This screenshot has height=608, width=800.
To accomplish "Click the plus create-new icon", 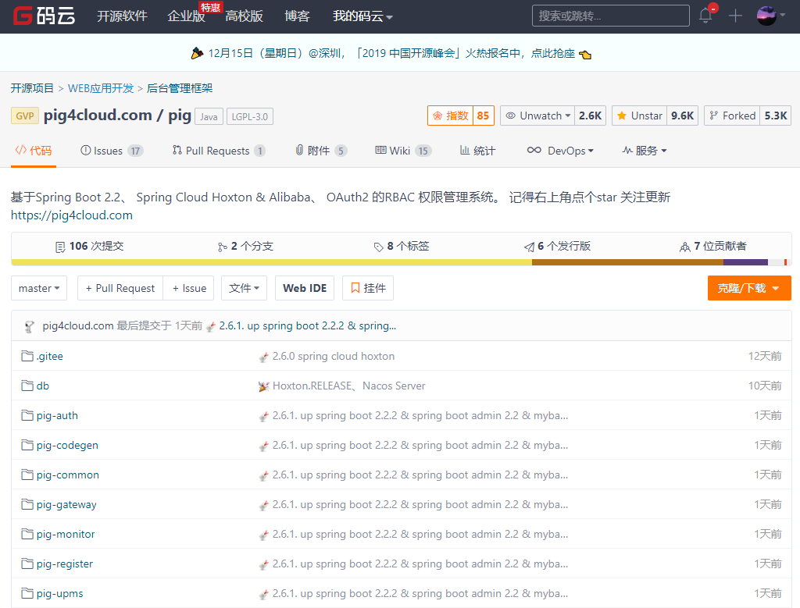I will pyautogui.click(x=735, y=16).
